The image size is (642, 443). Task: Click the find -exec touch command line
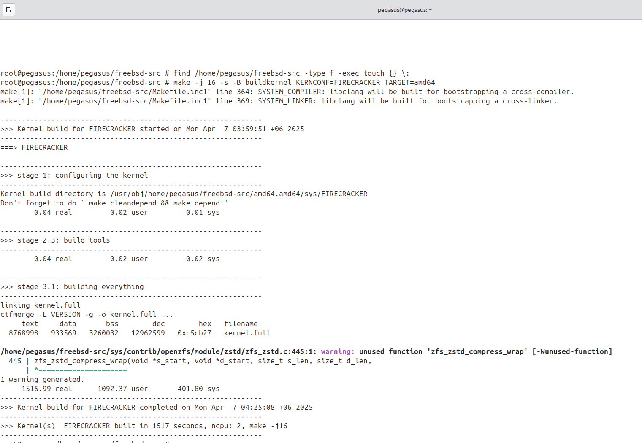[x=291, y=73]
